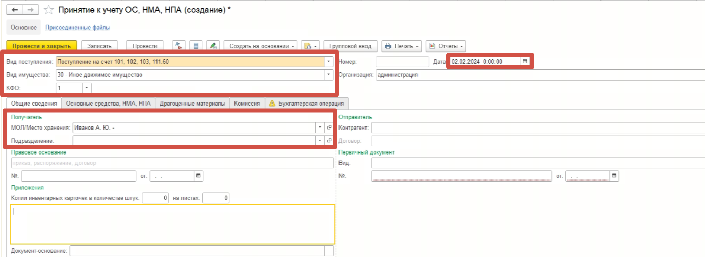Go back with the left arrow button
Screen dimensions: 705x257
pyautogui.click(x=15, y=10)
